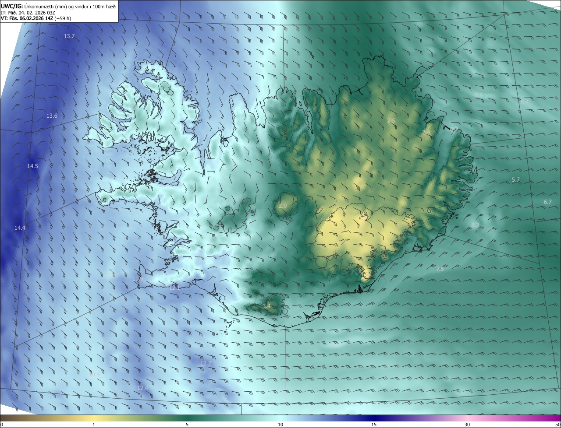Screen dimensions: 561x428
Task: Click the legend tick label 30
Action: pos(467,425)
